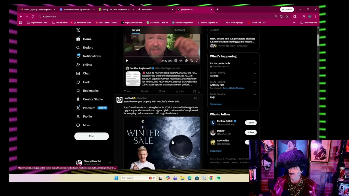Expand the hidden bookmarks chevron
This screenshot has width=349, height=196.
pos(294,23)
